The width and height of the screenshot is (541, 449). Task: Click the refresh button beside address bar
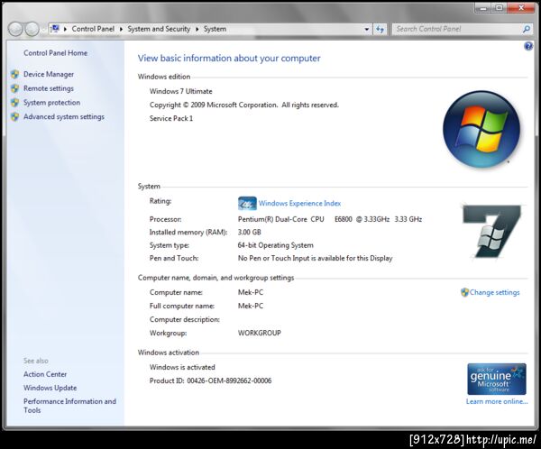click(x=380, y=30)
